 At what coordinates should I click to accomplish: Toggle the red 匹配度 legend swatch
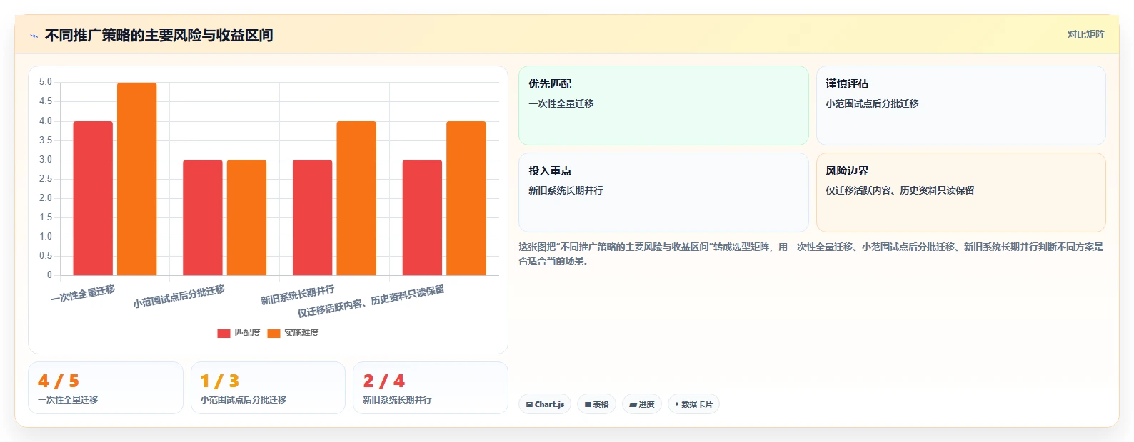[x=224, y=333]
